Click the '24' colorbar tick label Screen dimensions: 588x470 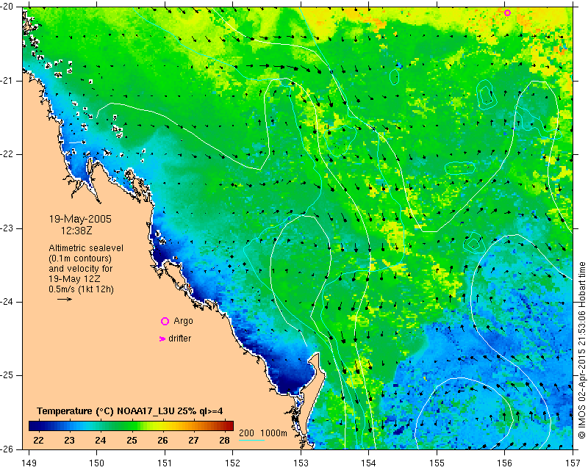[101, 440]
